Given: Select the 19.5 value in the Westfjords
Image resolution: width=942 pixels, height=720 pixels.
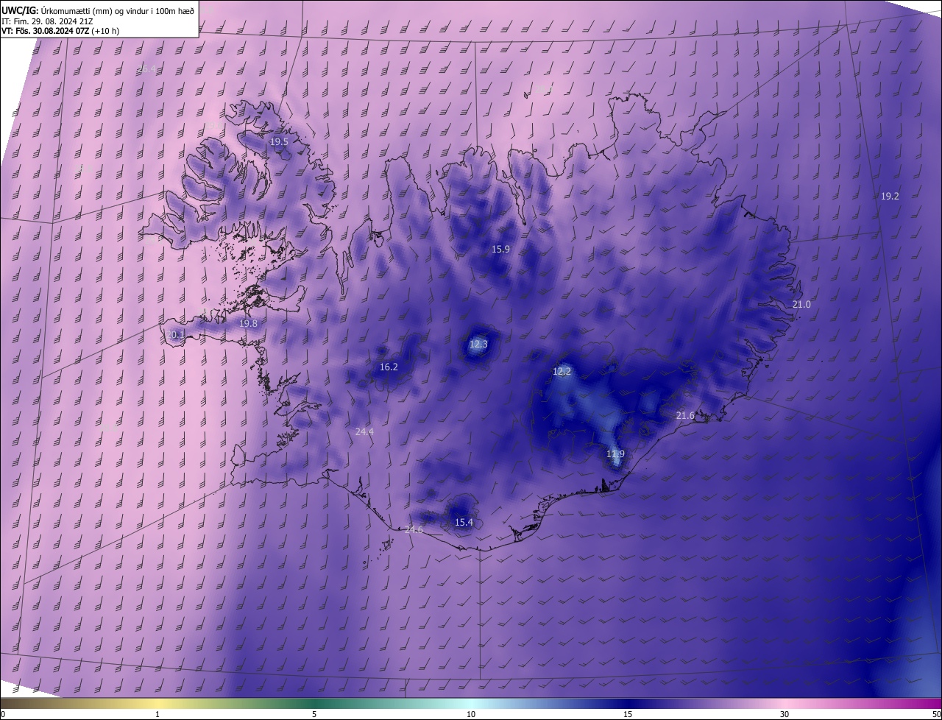Looking at the screenshot, I should (x=279, y=141).
